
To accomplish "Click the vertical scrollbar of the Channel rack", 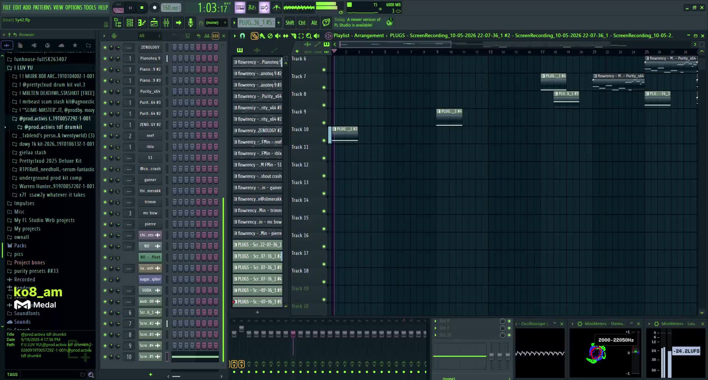I will click(223, 280).
